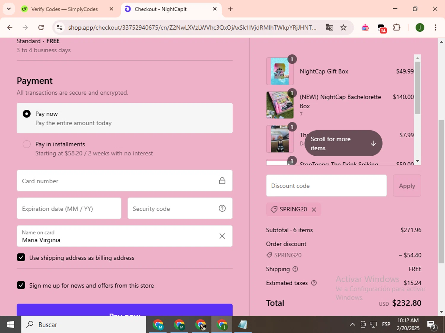445x333 pixels.
Task: Switch to Verify Codes — SimplyCodes tab
Action: tap(64, 9)
